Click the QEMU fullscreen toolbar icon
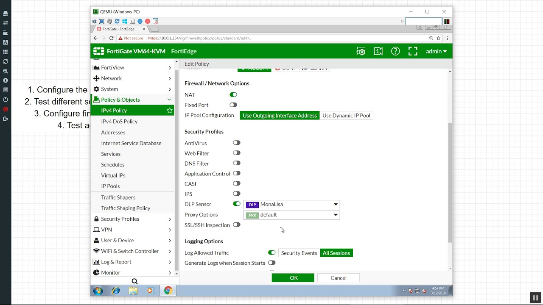 102,21
